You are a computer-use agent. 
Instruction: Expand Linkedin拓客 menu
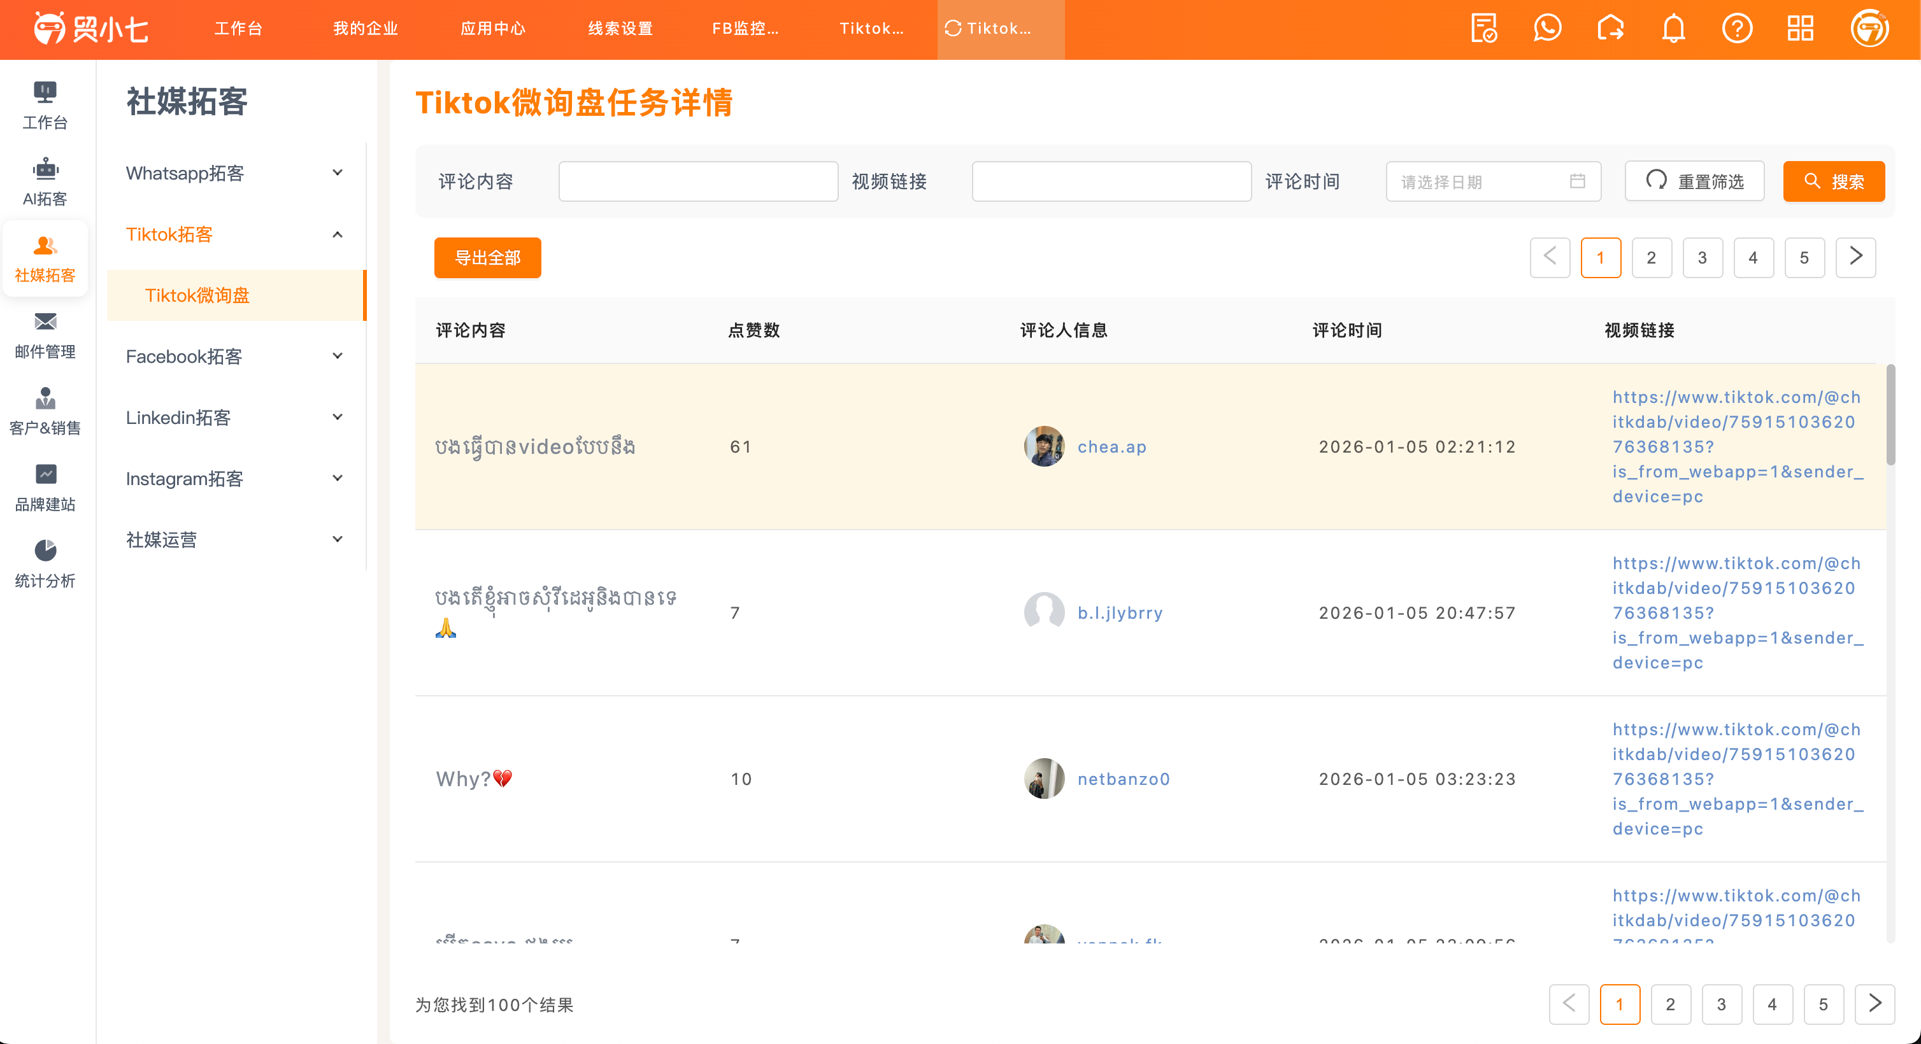(236, 418)
